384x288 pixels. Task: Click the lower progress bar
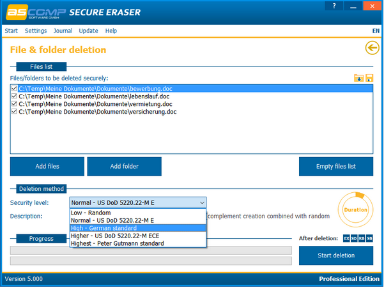151,261
